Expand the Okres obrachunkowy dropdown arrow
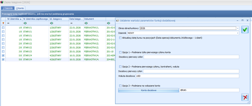 [238, 28]
